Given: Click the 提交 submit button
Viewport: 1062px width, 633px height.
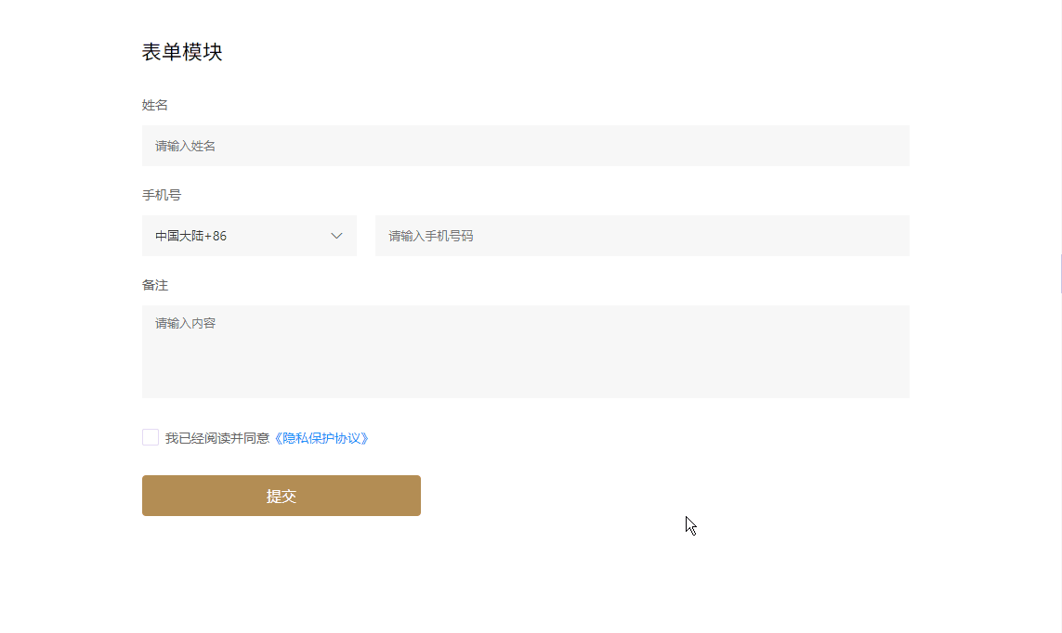Looking at the screenshot, I should click(x=282, y=496).
